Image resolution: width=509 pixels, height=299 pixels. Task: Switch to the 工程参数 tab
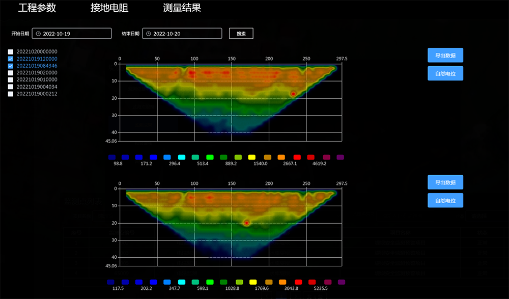pyautogui.click(x=37, y=8)
